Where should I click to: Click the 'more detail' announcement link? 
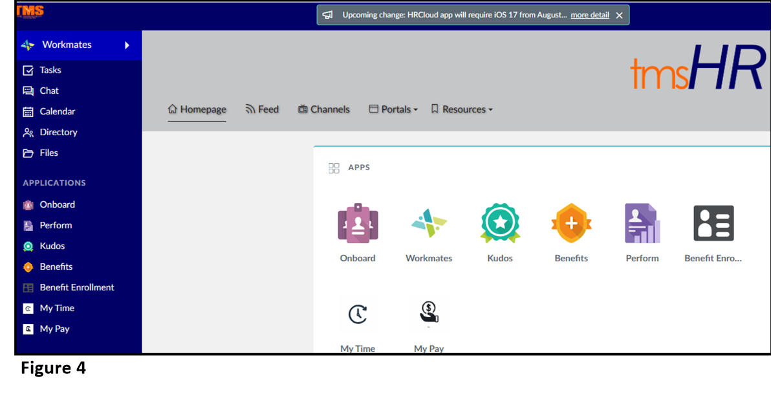pyautogui.click(x=589, y=15)
